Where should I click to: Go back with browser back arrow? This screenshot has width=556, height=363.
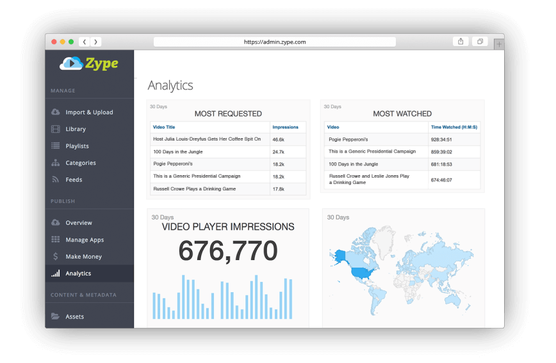click(x=85, y=42)
